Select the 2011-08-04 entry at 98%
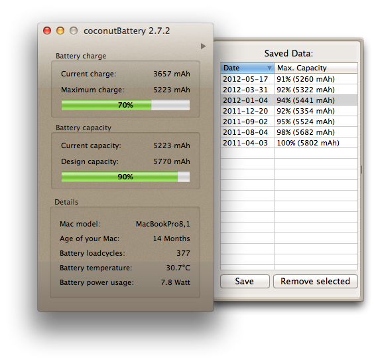374x364 pixels. 289,132
